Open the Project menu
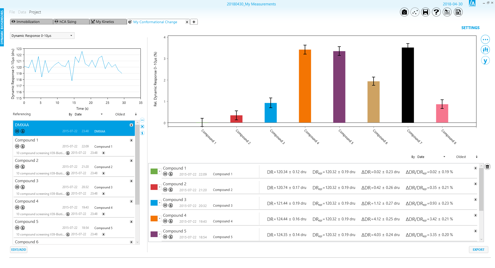This screenshot has height=268, width=495. [x=35, y=12]
